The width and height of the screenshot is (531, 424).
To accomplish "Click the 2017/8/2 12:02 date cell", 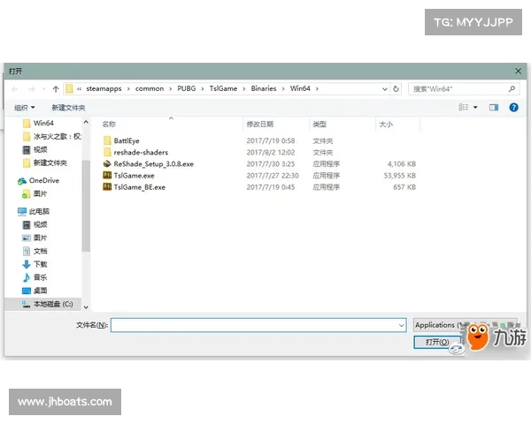I will pyautogui.click(x=271, y=152).
